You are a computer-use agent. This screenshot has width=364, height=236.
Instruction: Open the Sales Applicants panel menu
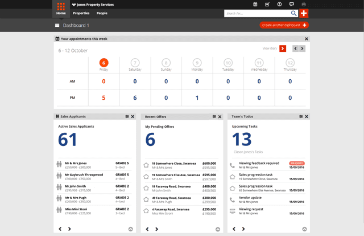tap(127, 116)
